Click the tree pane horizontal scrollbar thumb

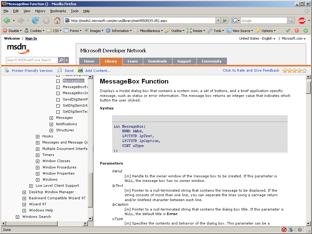pyautogui.click(x=32, y=223)
